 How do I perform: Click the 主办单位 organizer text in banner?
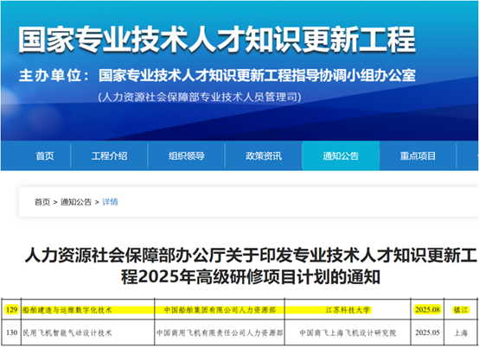[217, 76]
